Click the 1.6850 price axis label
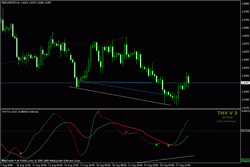The image size is (250, 167). pyautogui.click(x=245, y=4)
